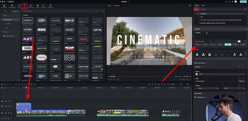Open the font size dropdown
The height and width of the screenshot is (121, 248).
[212, 41]
